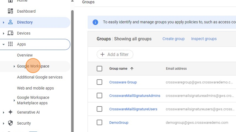Click the Inspect groups link
Viewport: 236px width, 132px height.
coord(204,39)
